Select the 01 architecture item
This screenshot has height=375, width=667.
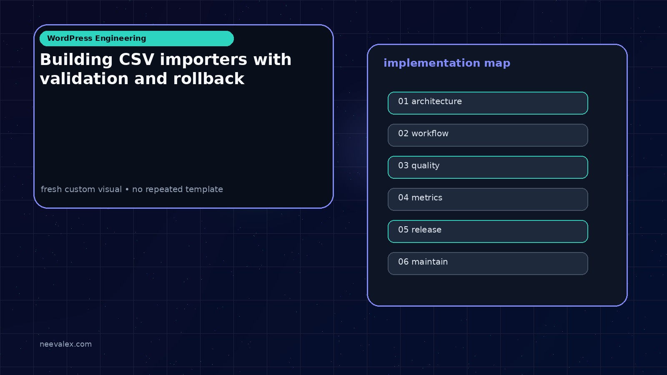488,103
